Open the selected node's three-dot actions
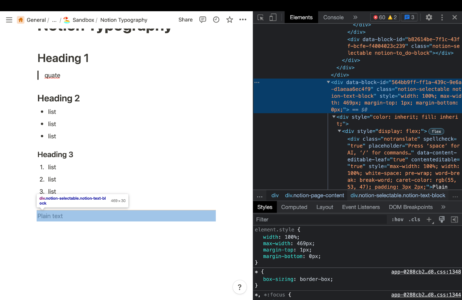The width and height of the screenshot is (462, 300). point(257,82)
